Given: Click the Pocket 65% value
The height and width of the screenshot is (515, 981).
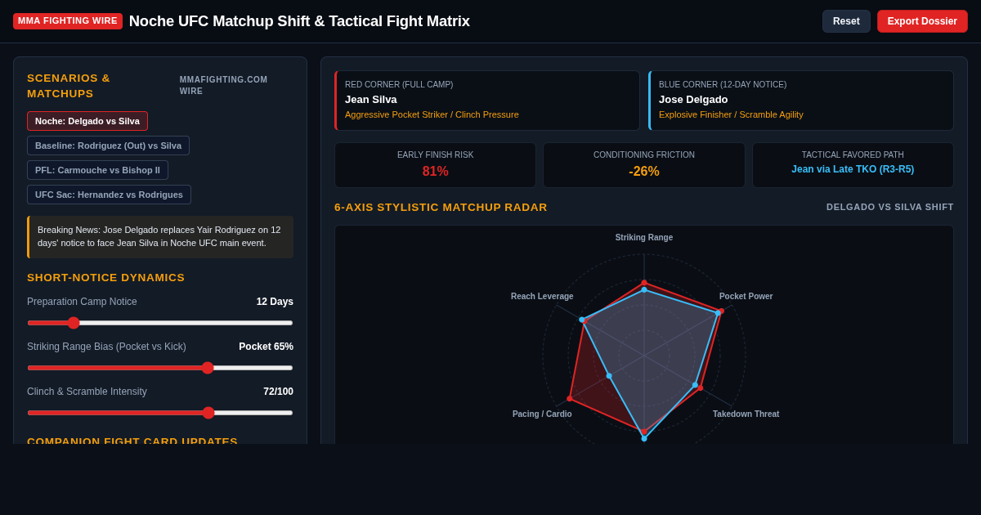Looking at the screenshot, I should click(x=266, y=347).
